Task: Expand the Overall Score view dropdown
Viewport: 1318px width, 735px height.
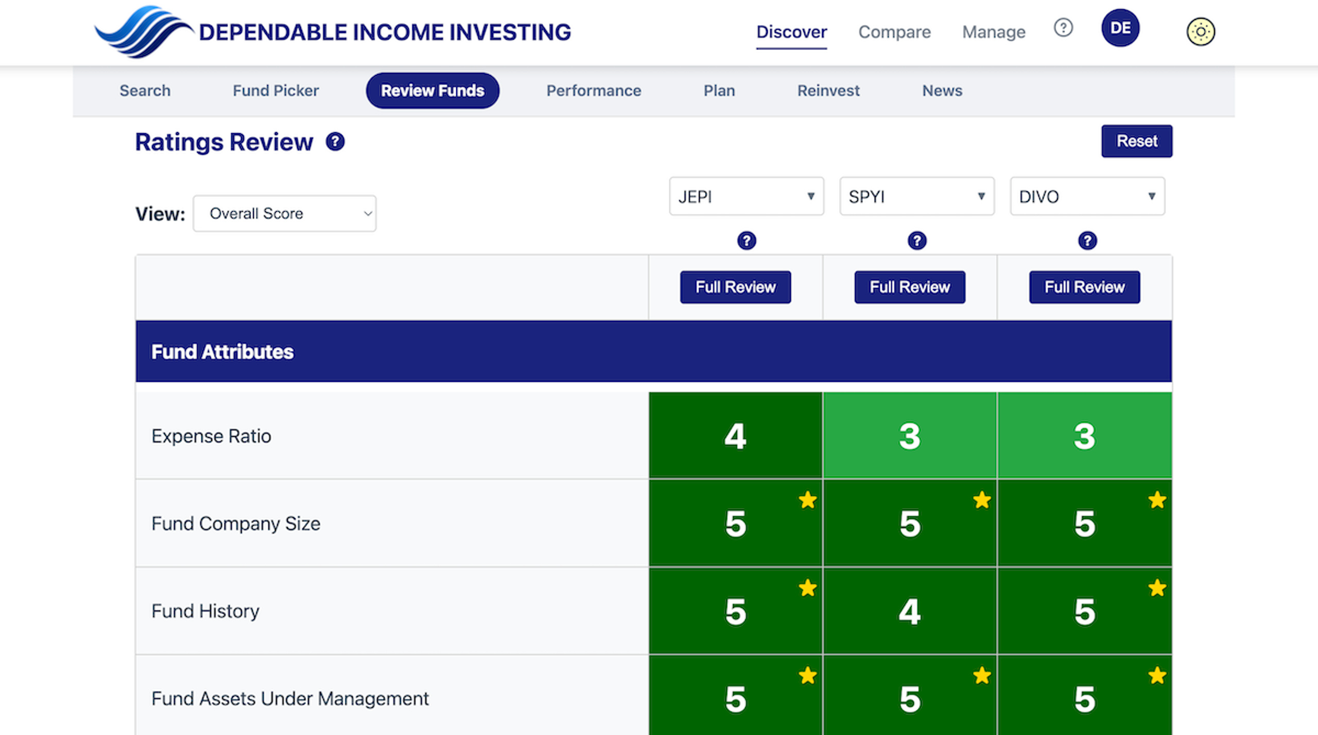Action: tap(285, 213)
